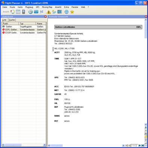Close the Datenbank panel

click(x=45, y=17)
